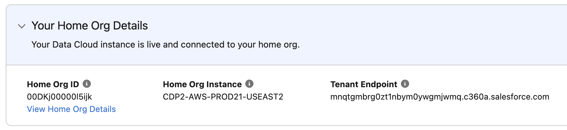Click the Home Org ID field label
Image resolution: width=567 pixels, height=130 pixels.
tap(53, 84)
